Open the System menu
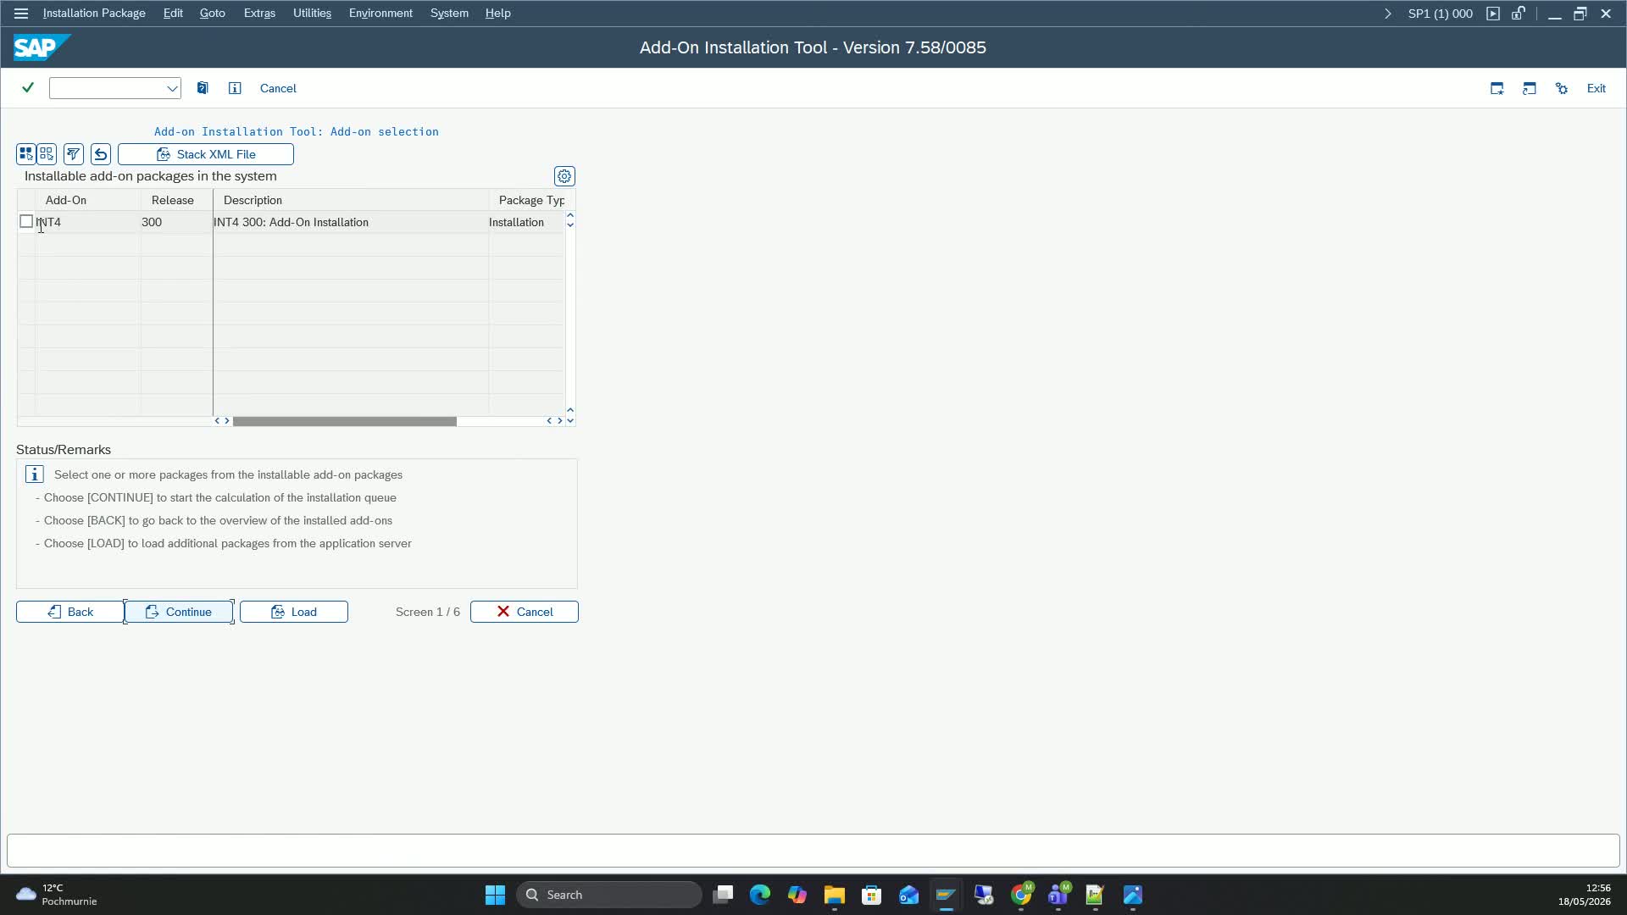The image size is (1627, 915). pyautogui.click(x=449, y=14)
